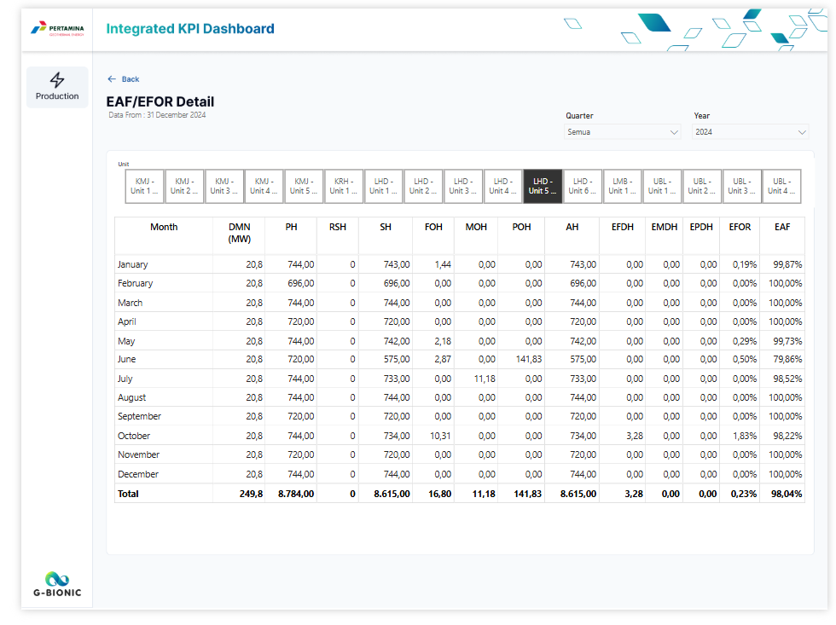This screenshot has height=625, width=836.
Task: Choose the LMB - Unit 1 tile
Action: coord(622,186)
